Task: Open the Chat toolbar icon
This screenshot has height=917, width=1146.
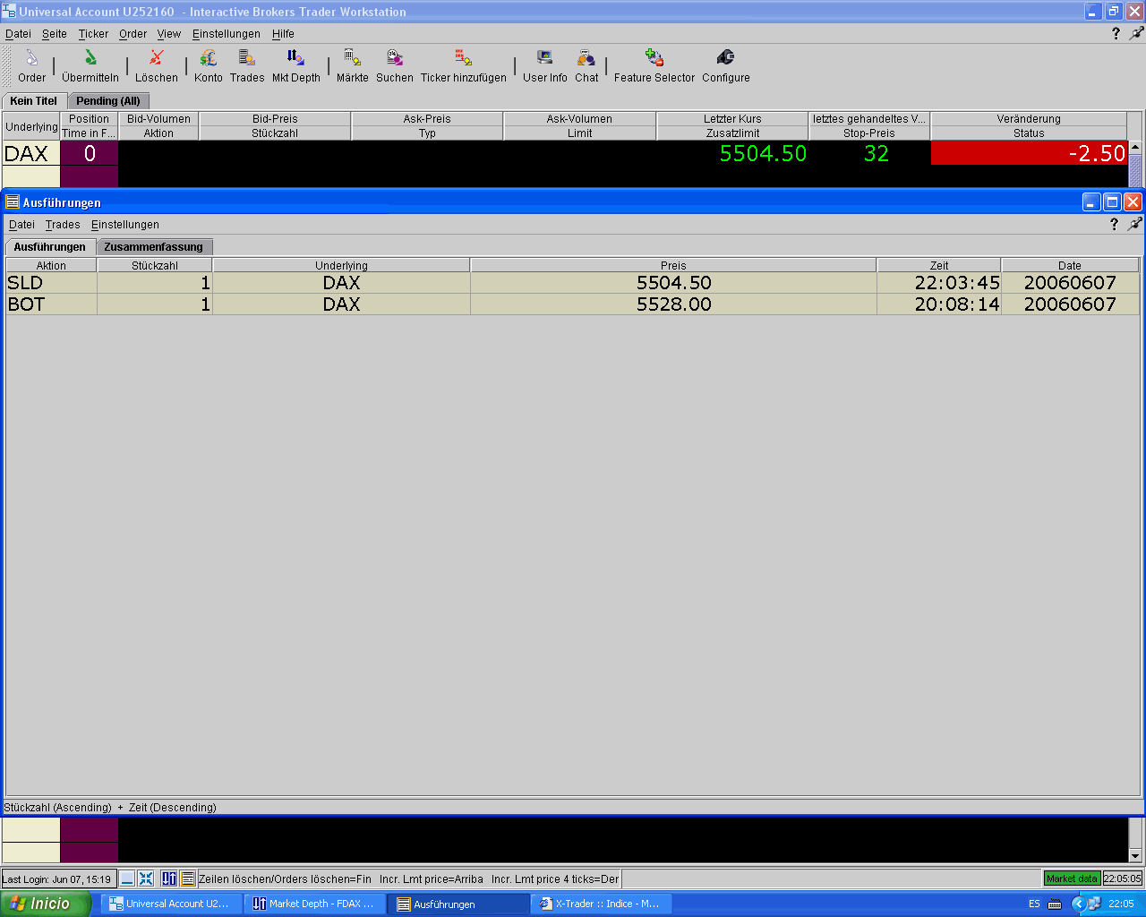Action: [x=586, y=66]
